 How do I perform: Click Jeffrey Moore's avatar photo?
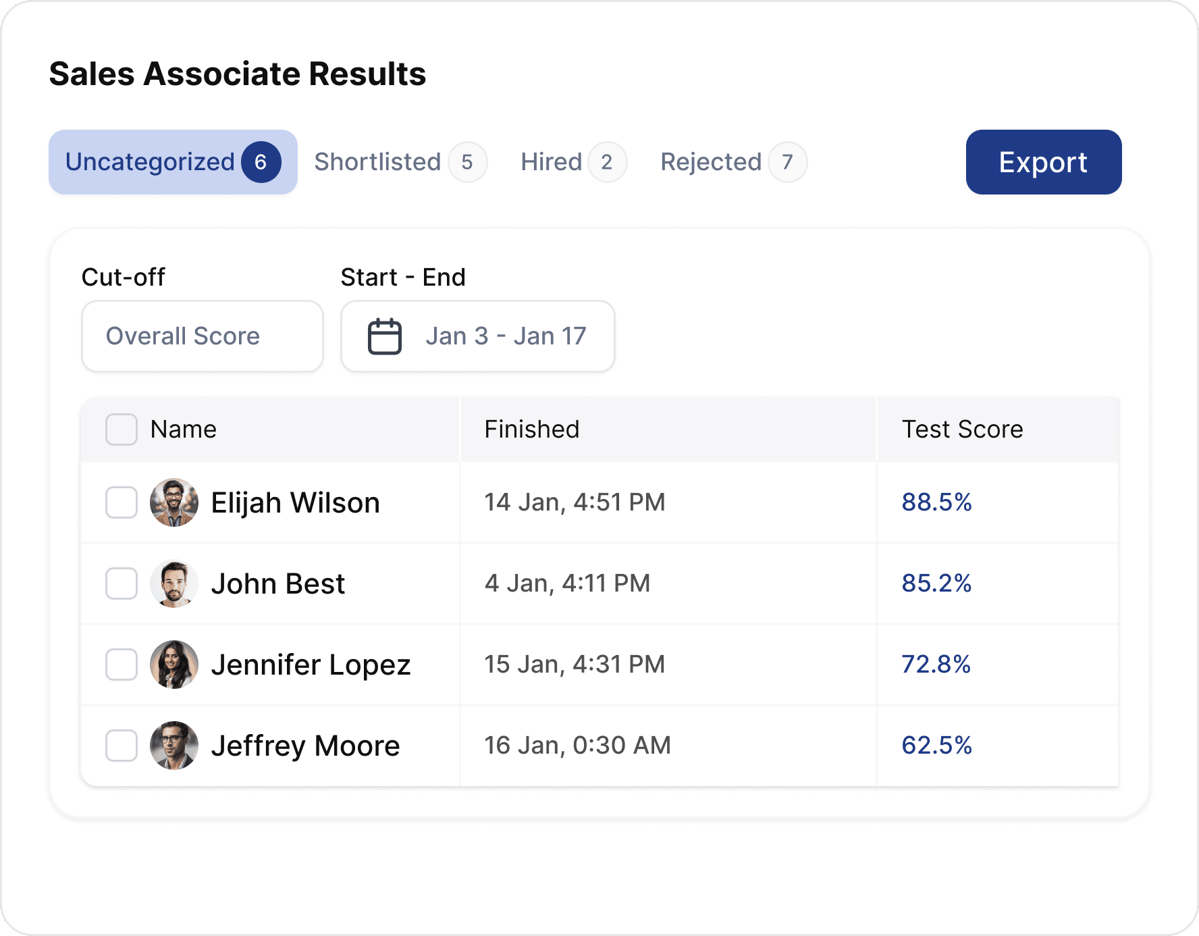pyautogui.click(x=174, y=746)
